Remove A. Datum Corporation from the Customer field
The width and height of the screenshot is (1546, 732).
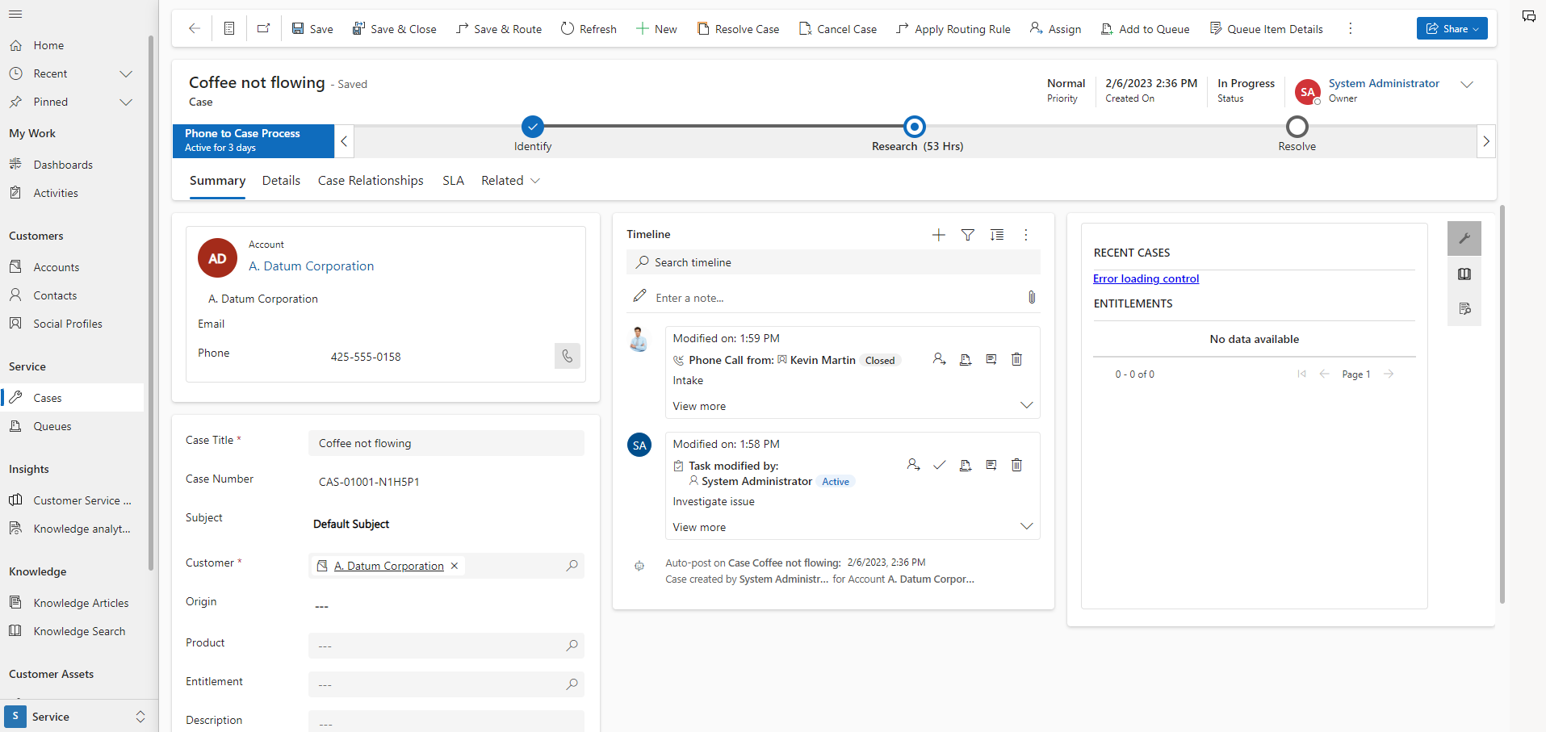(454, 566)
